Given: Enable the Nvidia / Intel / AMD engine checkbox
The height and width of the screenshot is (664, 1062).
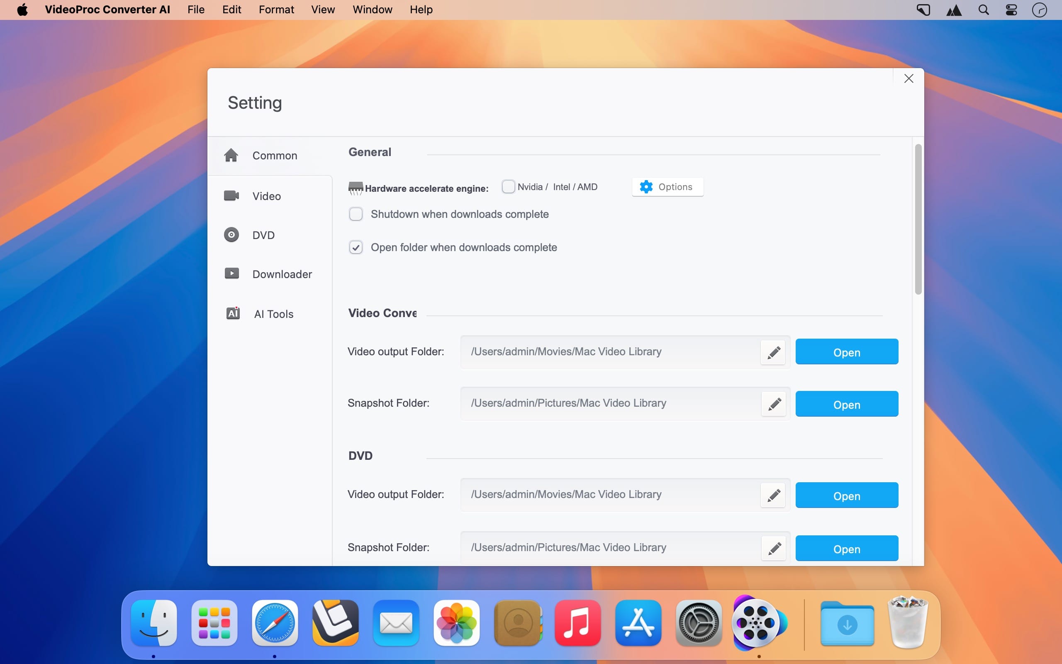Looking at the screenshot, I should (508, 186).
